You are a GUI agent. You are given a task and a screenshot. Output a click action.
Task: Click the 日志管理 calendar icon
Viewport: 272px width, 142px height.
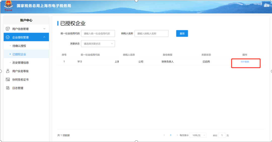8,88
